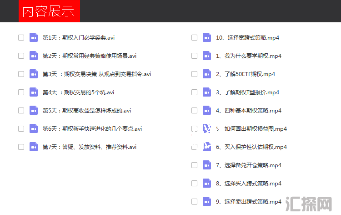Image resolution: width=341 pixels, height=215 pixels.
Task: Open 6、买入保护性认估期权.mp4 file name
Action: pos(251,147)
